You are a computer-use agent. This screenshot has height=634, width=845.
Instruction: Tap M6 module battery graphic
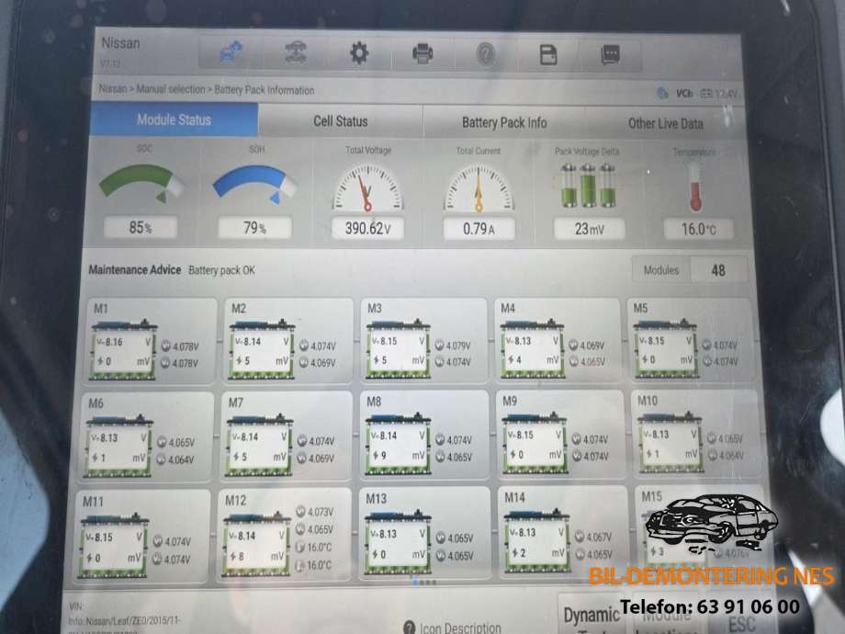[118, 446]
